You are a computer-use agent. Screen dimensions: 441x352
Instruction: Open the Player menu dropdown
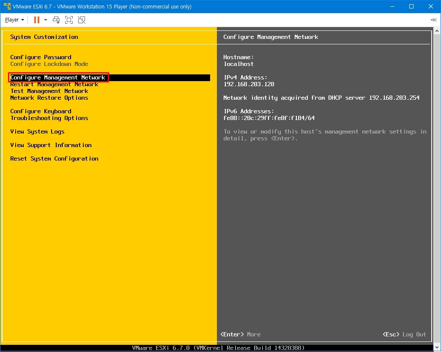(x=14, y=20)
